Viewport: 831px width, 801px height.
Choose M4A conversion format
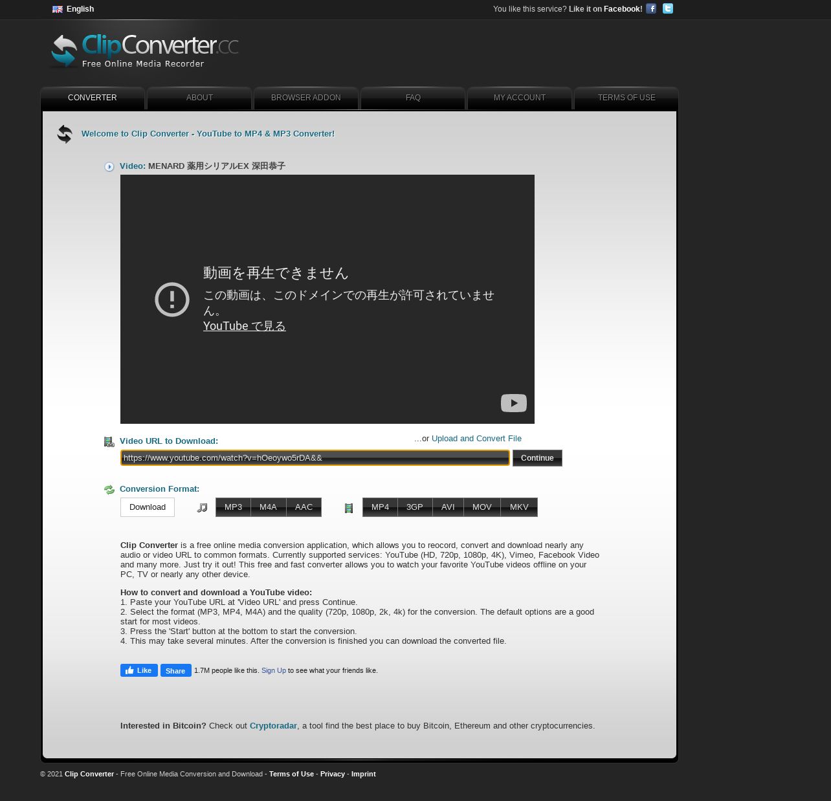pyautogui.click(x=268, y=507)
